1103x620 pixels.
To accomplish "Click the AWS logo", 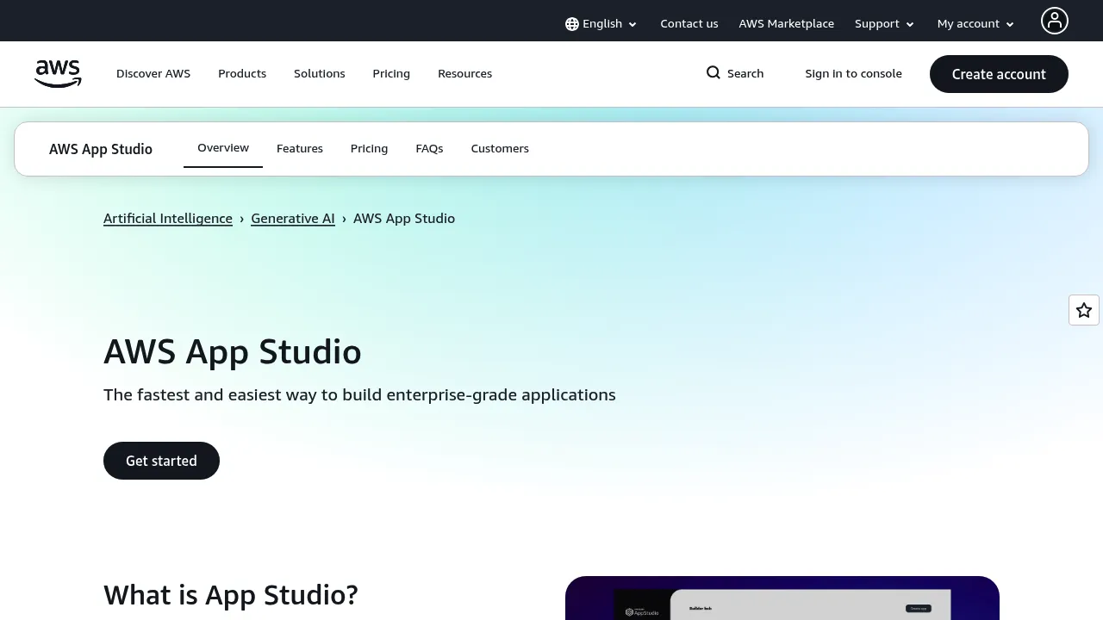I will point(58,74).
